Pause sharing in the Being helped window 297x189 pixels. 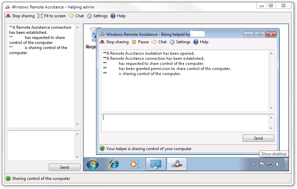pyautogui.click(x=140, y=42)
